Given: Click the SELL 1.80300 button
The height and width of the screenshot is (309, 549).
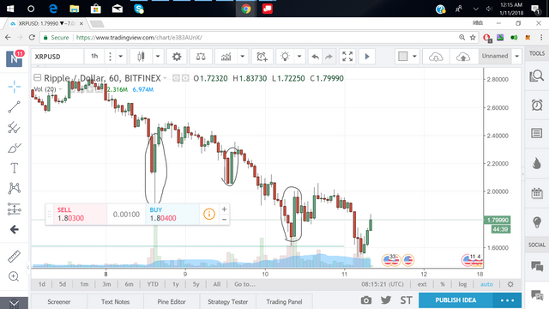Looking at the screenshot, I should (x=81, y=214).
